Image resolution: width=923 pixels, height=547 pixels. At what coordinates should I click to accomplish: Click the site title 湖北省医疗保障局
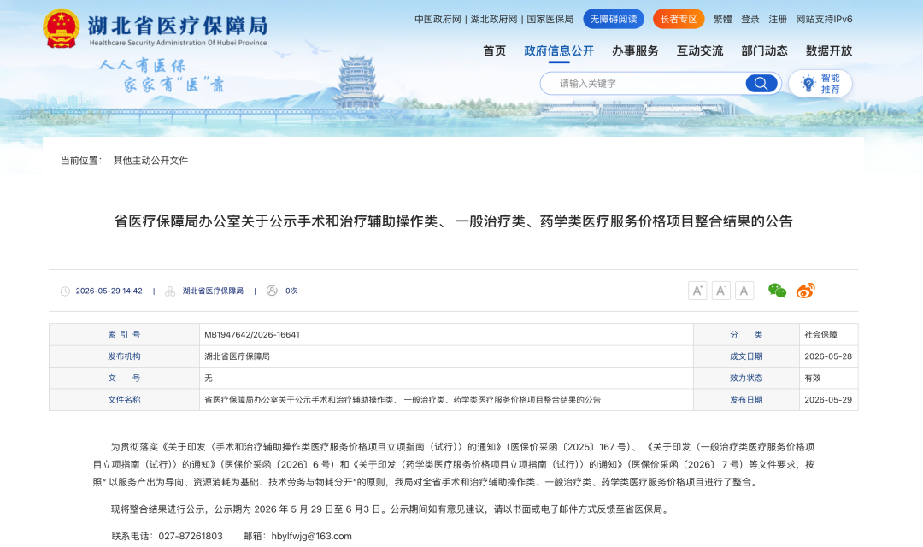[x=178, y=26]
